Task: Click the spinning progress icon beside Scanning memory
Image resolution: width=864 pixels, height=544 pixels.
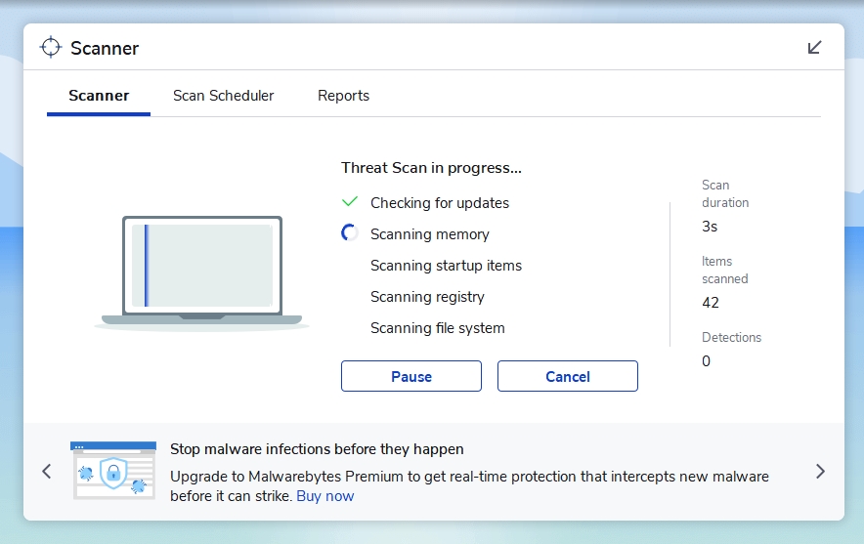Action: (x=350, y=233)
